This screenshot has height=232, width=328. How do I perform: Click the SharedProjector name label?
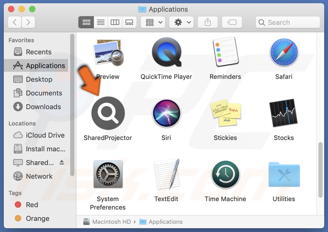click(108, 138)
